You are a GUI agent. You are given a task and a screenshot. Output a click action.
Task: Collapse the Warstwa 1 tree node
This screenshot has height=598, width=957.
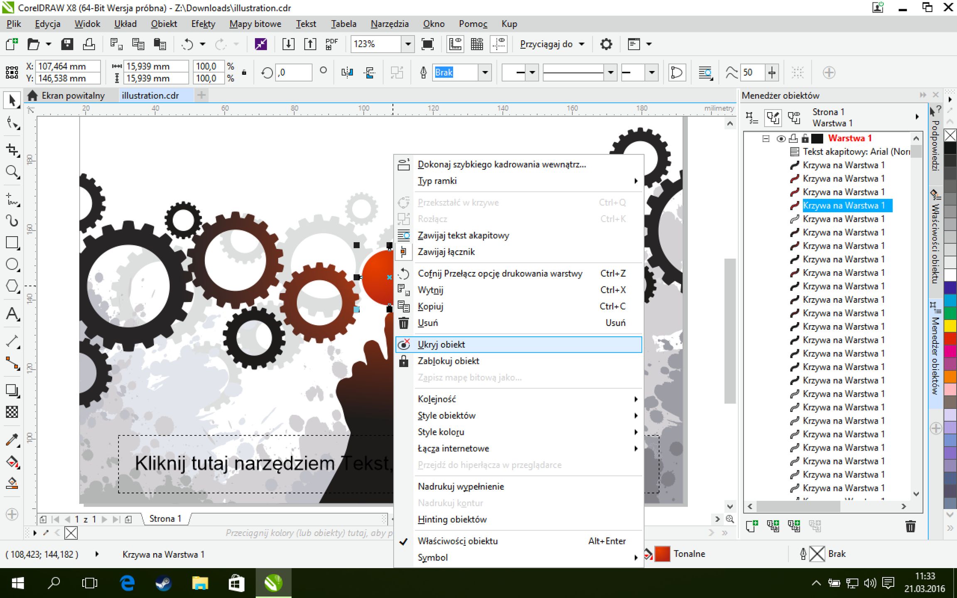tap(766, 138)
